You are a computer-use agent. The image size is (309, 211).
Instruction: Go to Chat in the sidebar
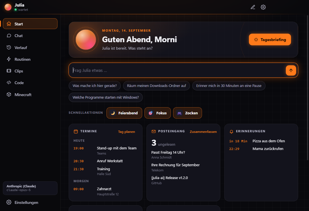[x=30, y=36]
